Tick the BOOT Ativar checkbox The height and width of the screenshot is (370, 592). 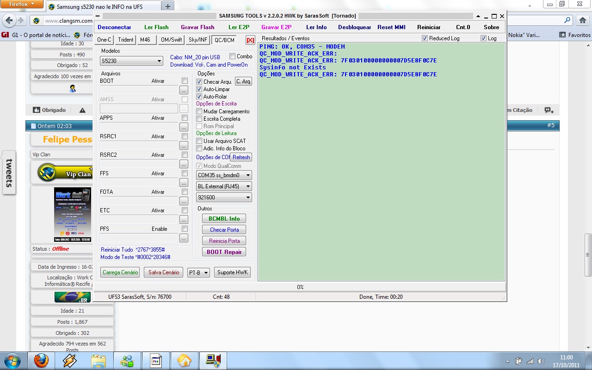185,81
